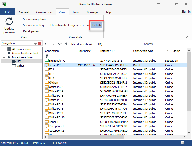Click the Big Boss's PC monitor icon
The width and height of the screenshot is (192, 146).
(47, 61)
